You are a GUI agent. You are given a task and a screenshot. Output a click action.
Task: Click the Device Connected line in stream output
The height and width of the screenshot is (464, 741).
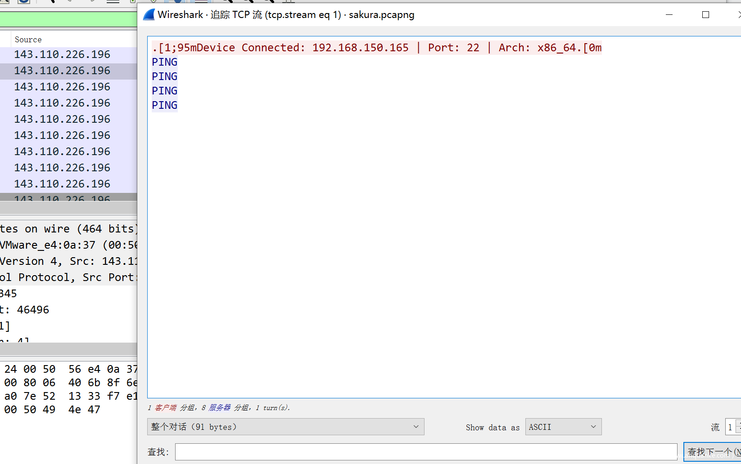pos(376,48)
